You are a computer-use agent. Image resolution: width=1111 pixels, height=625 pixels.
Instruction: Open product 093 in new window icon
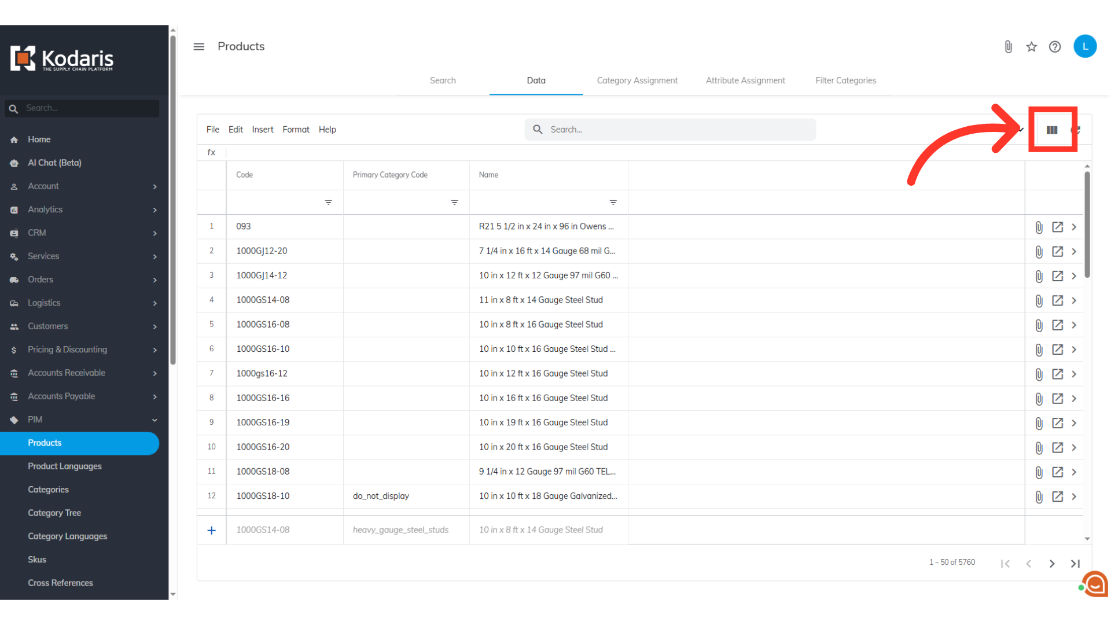tap(1057, 227)
